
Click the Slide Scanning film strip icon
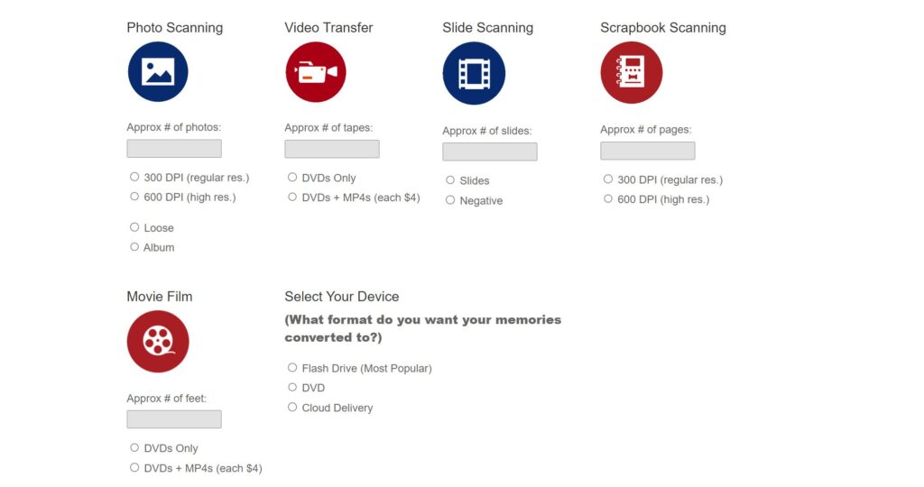tap(474, 73)
